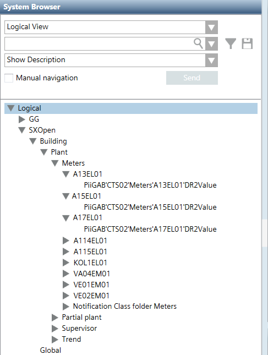Select the Trend tree item
This screenshot has height=355, width=268.
72,339
